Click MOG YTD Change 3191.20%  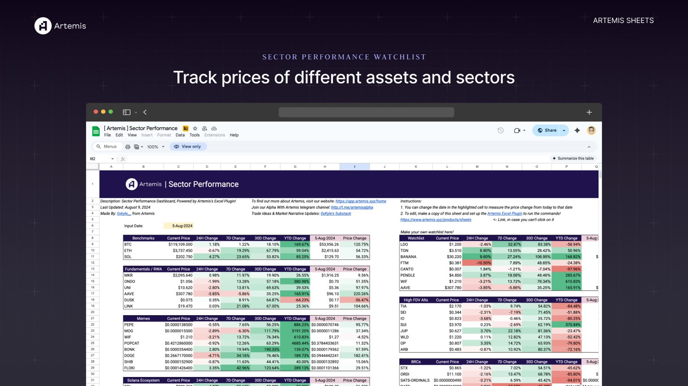[x=295, y=331]
